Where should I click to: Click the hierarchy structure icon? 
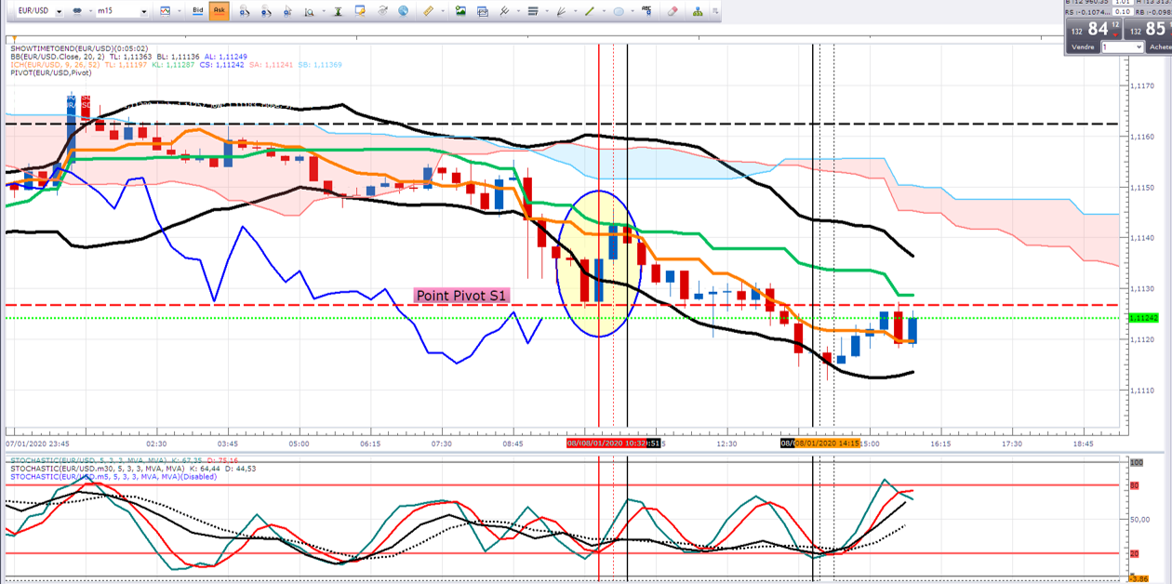(x=698, y=11)
